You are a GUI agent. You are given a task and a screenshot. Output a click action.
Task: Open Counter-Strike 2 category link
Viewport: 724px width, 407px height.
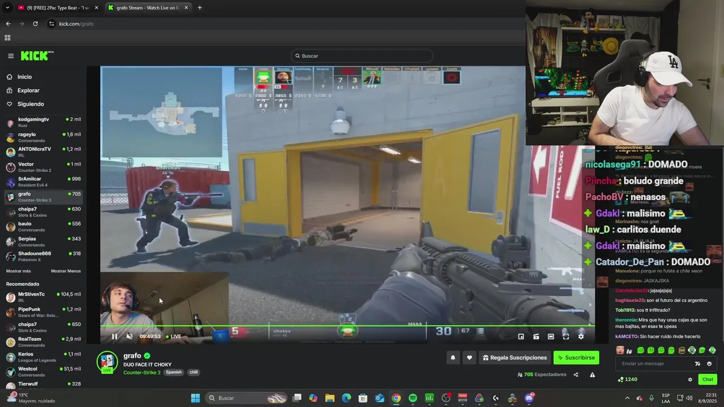click(x=143, y=373)
